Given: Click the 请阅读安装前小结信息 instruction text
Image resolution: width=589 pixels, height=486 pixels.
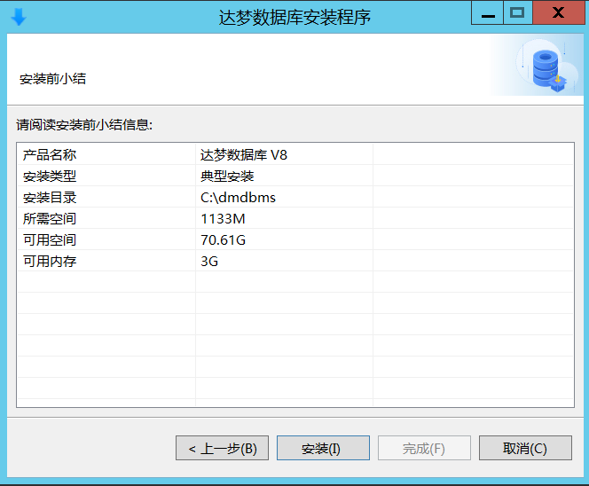Looking at the screenshot, I should click(x=84, y=125).
